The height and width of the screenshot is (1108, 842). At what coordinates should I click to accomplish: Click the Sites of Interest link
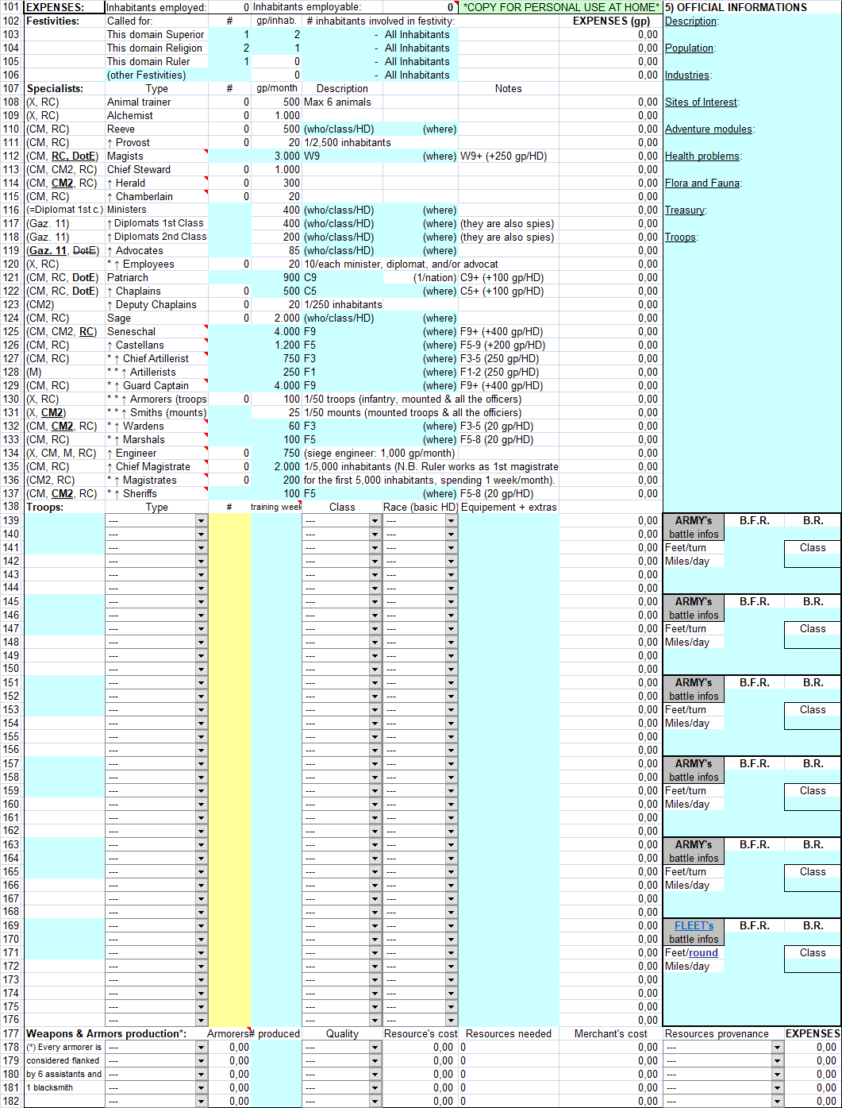(x=702, y=102)
